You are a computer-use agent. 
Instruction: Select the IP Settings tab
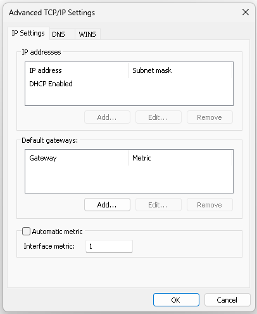click(28, 33)
